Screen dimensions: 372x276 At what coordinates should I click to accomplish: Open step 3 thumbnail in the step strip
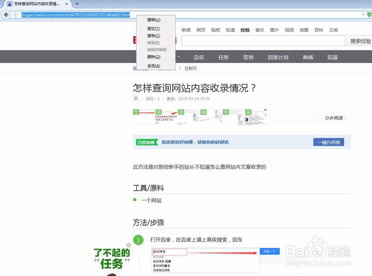(189, 117)
